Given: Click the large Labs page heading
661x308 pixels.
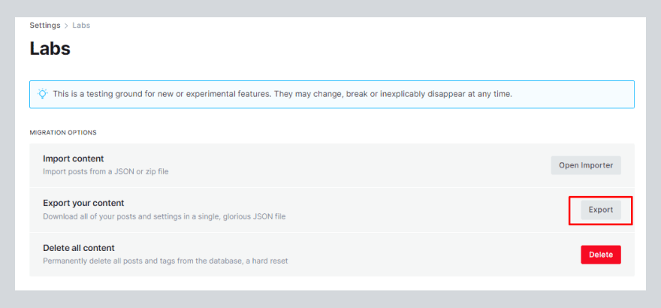Looking at the screenshot, I should [50, 49].
